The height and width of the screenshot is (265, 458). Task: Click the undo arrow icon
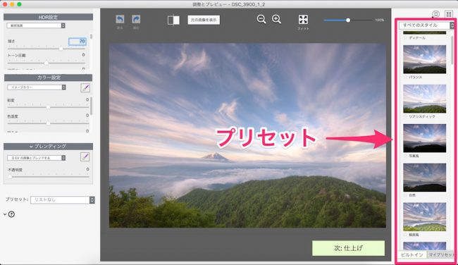coord(120,19)
